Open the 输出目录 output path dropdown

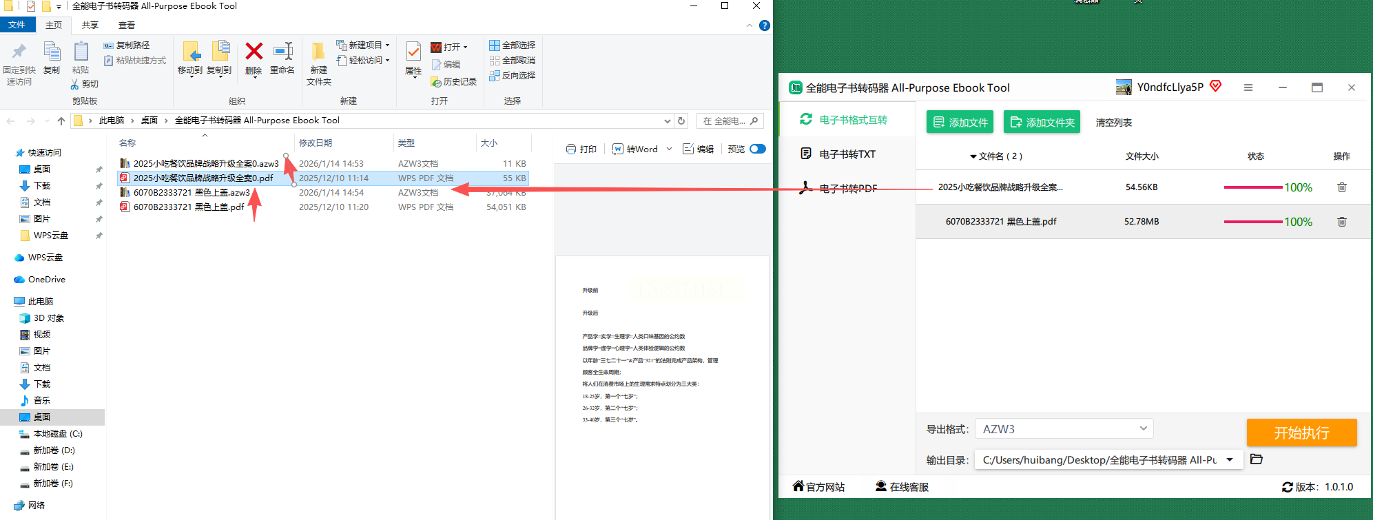[1230, 460]
